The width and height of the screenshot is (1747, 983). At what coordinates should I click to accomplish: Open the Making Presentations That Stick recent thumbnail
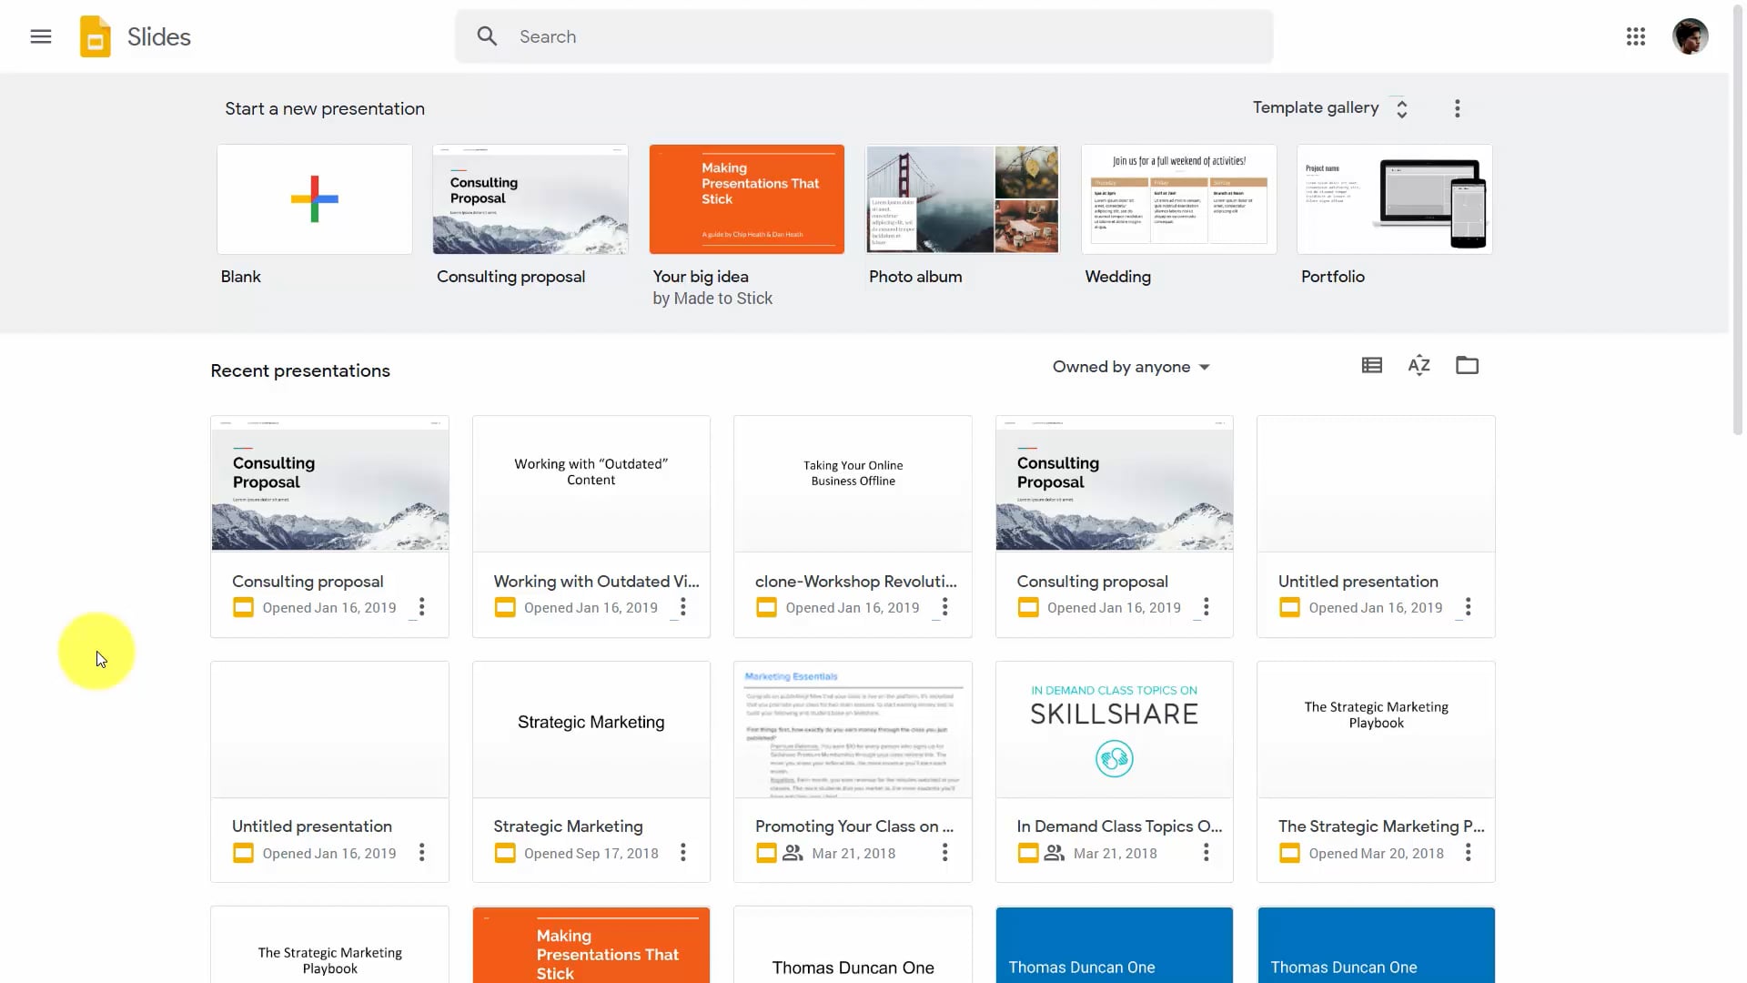(591, 945)
